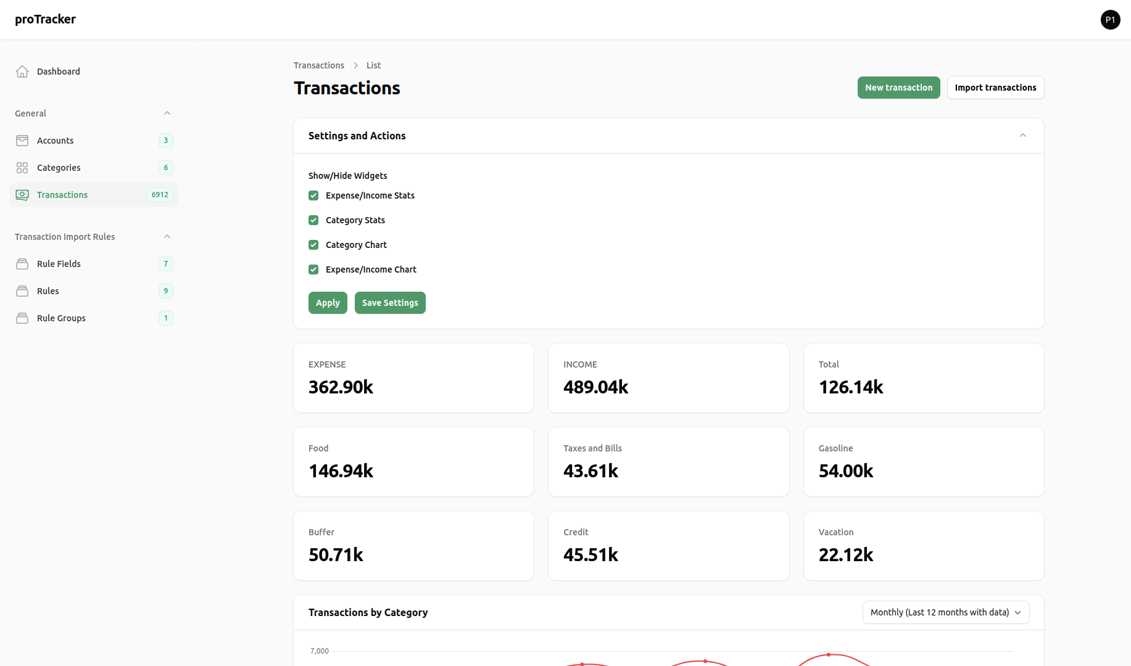Click Transactions by Category heading
1131x666 pixels.
(368, 612)
